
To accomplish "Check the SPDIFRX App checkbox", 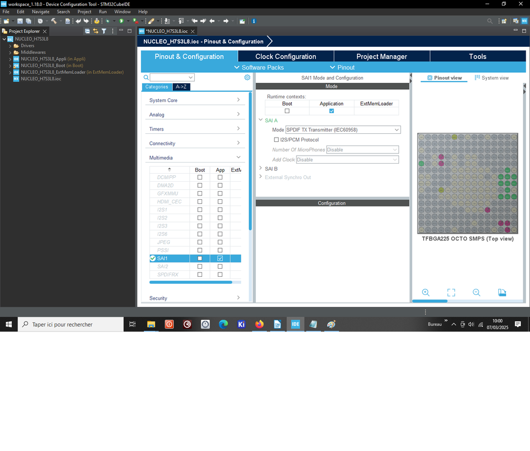I will [220, 275].
